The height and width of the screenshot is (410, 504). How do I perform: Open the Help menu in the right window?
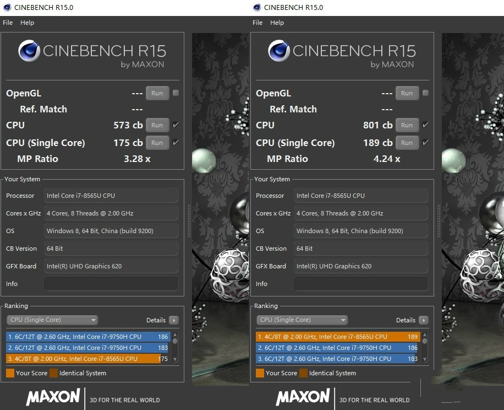point(277,23)
